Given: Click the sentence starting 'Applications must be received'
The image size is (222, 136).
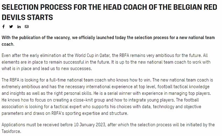Looking at the screenshot, I should pyautogui.click(x=108, y=128).
